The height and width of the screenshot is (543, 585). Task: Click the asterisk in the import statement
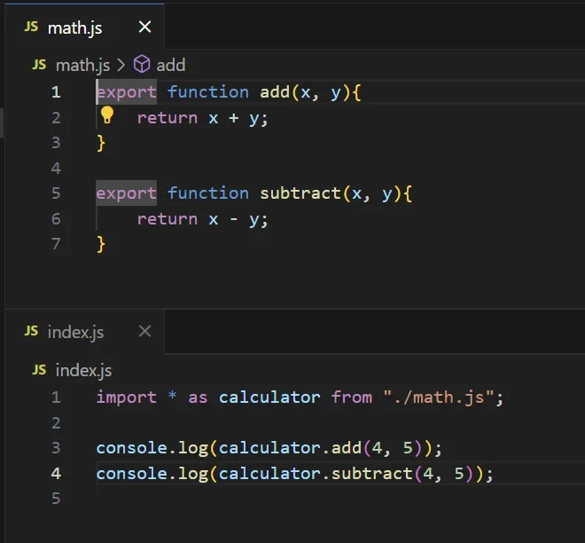pos(172,395)
